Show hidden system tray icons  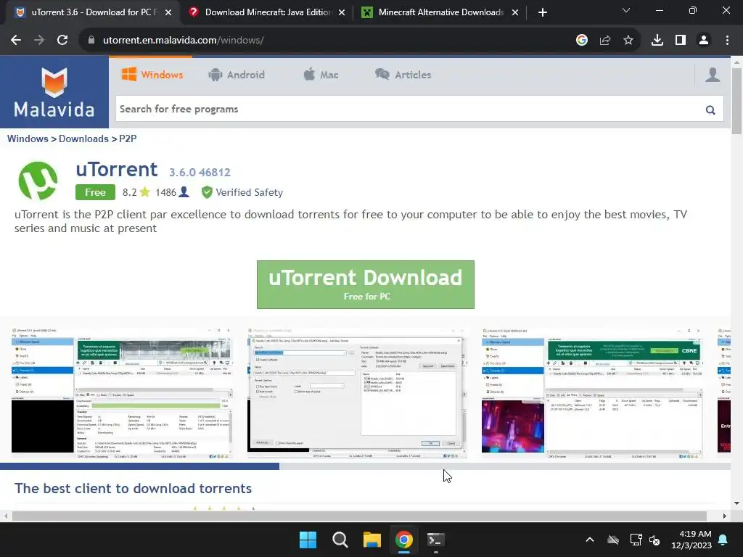590,540
